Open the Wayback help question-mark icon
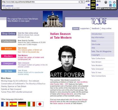Screen dimensions: 118x110 pyautogui.click(x=110, y=2)
